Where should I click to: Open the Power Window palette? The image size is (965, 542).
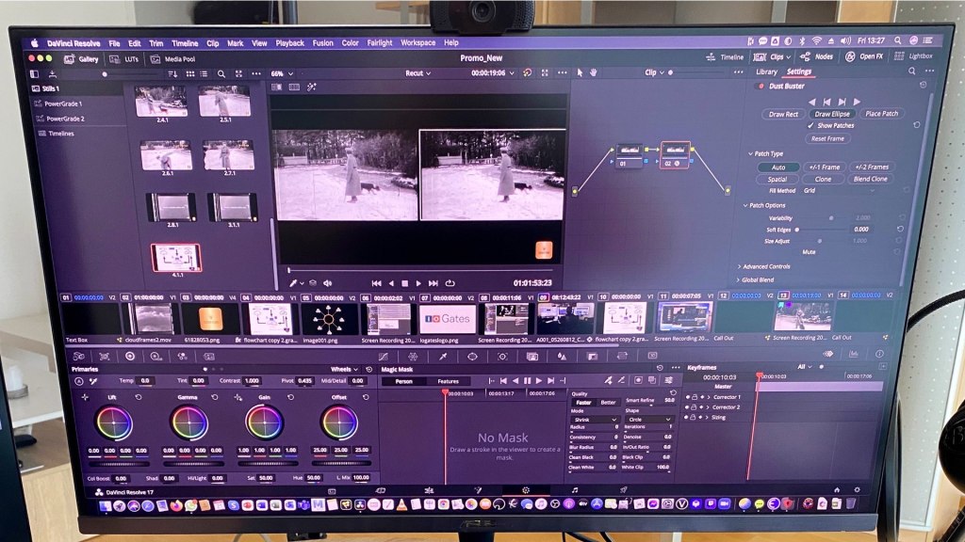[x=472, y=357]
